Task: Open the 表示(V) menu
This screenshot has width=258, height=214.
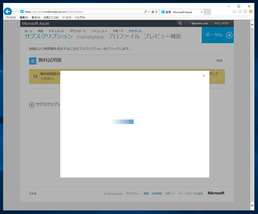Action: pos(36,17)
